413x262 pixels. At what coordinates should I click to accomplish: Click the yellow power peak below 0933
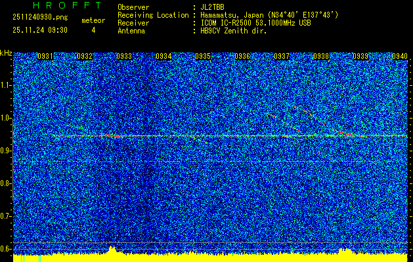tap(112, 250)
